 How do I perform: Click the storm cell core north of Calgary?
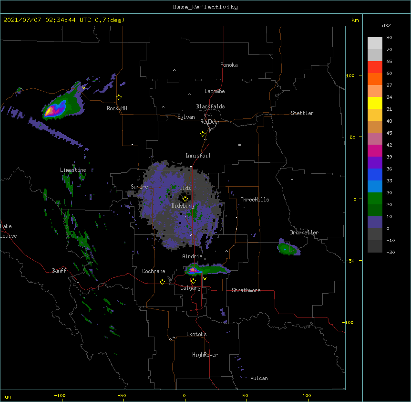194,270
